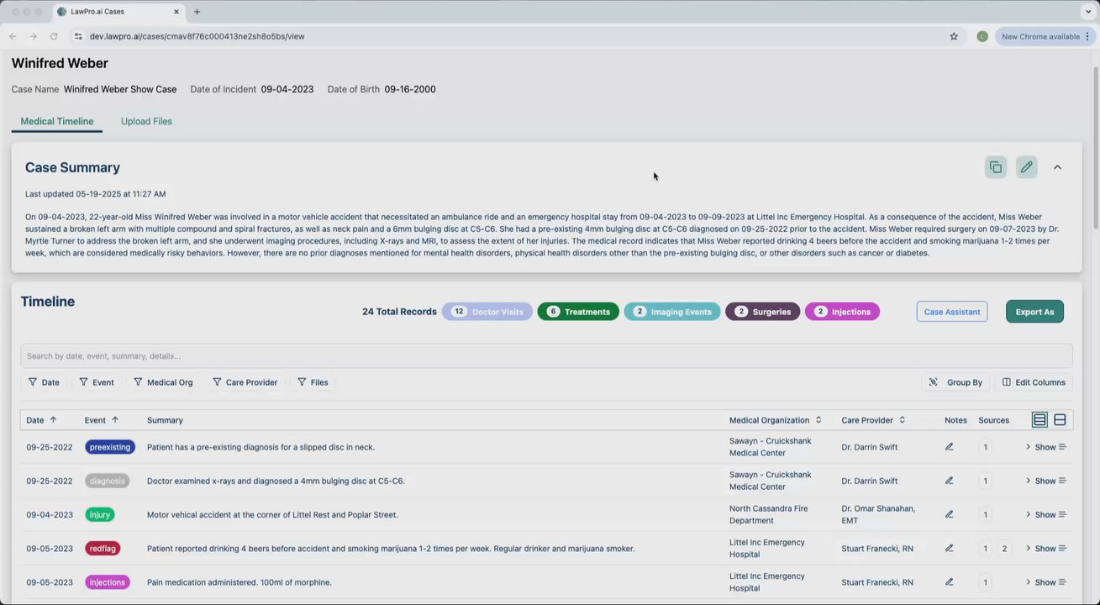Toggle the Doctor Visits record filter

(487, 312)
